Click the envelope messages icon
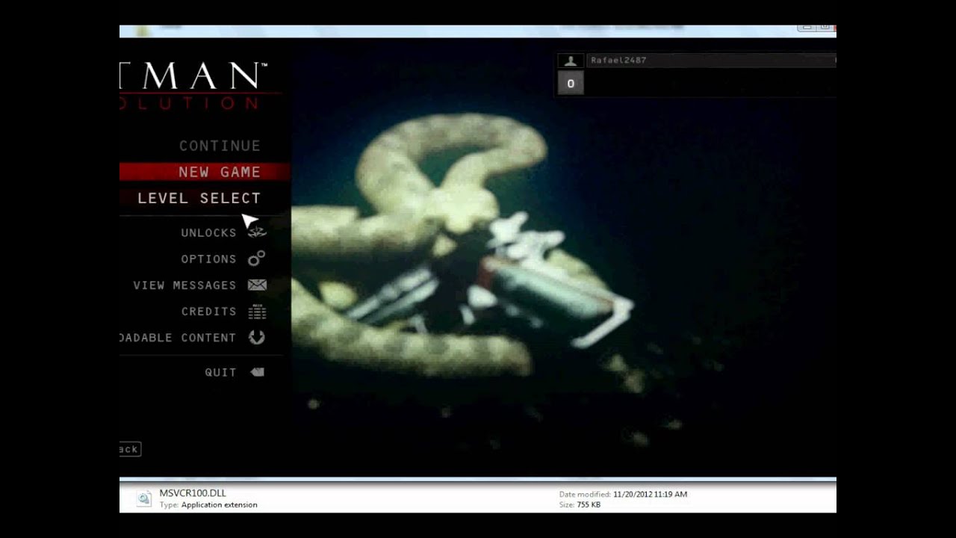Screen dimensions: 956x538 [257, 285]
